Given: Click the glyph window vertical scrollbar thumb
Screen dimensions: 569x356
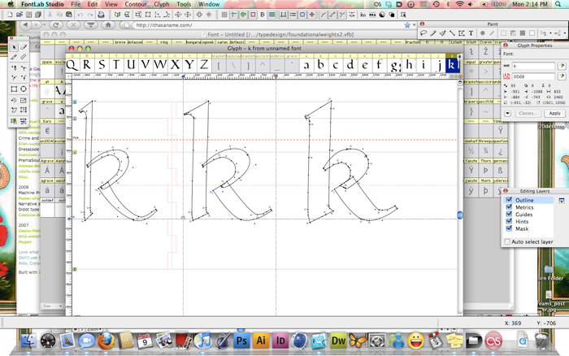Looking at the screenshot, I should click(460, 215).
